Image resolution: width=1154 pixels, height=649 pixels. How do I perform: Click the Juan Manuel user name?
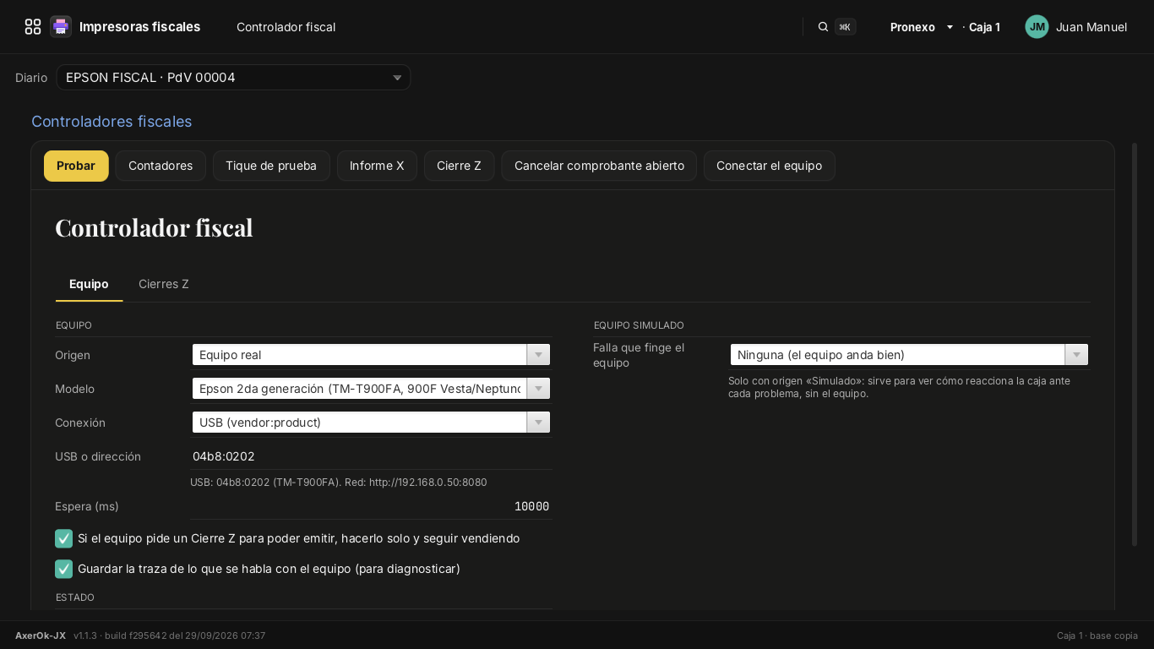1091,27
